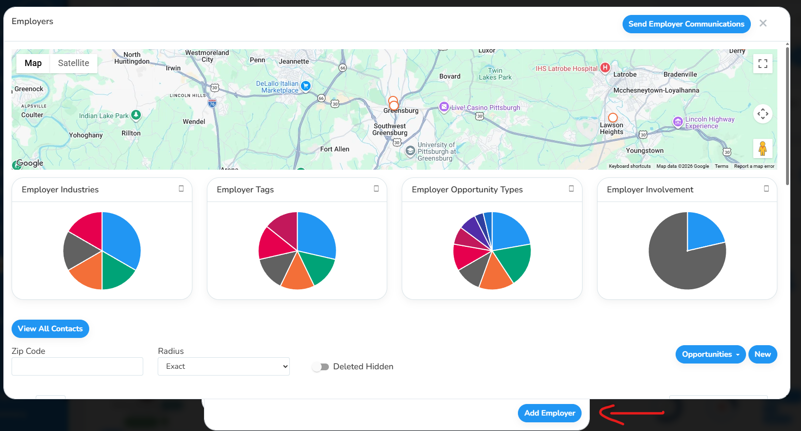Click the Lawson Heights employer marker
Screen dimensions: 801x431
click(x=612, y=118)
